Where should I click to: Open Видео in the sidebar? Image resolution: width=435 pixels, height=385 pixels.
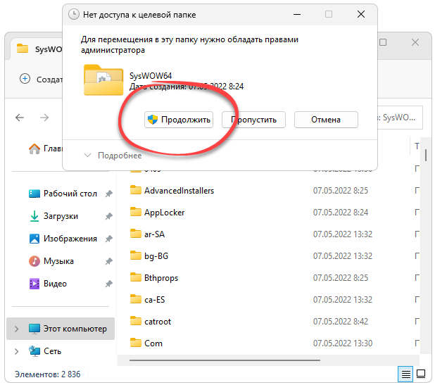click(x=48, y=284)
